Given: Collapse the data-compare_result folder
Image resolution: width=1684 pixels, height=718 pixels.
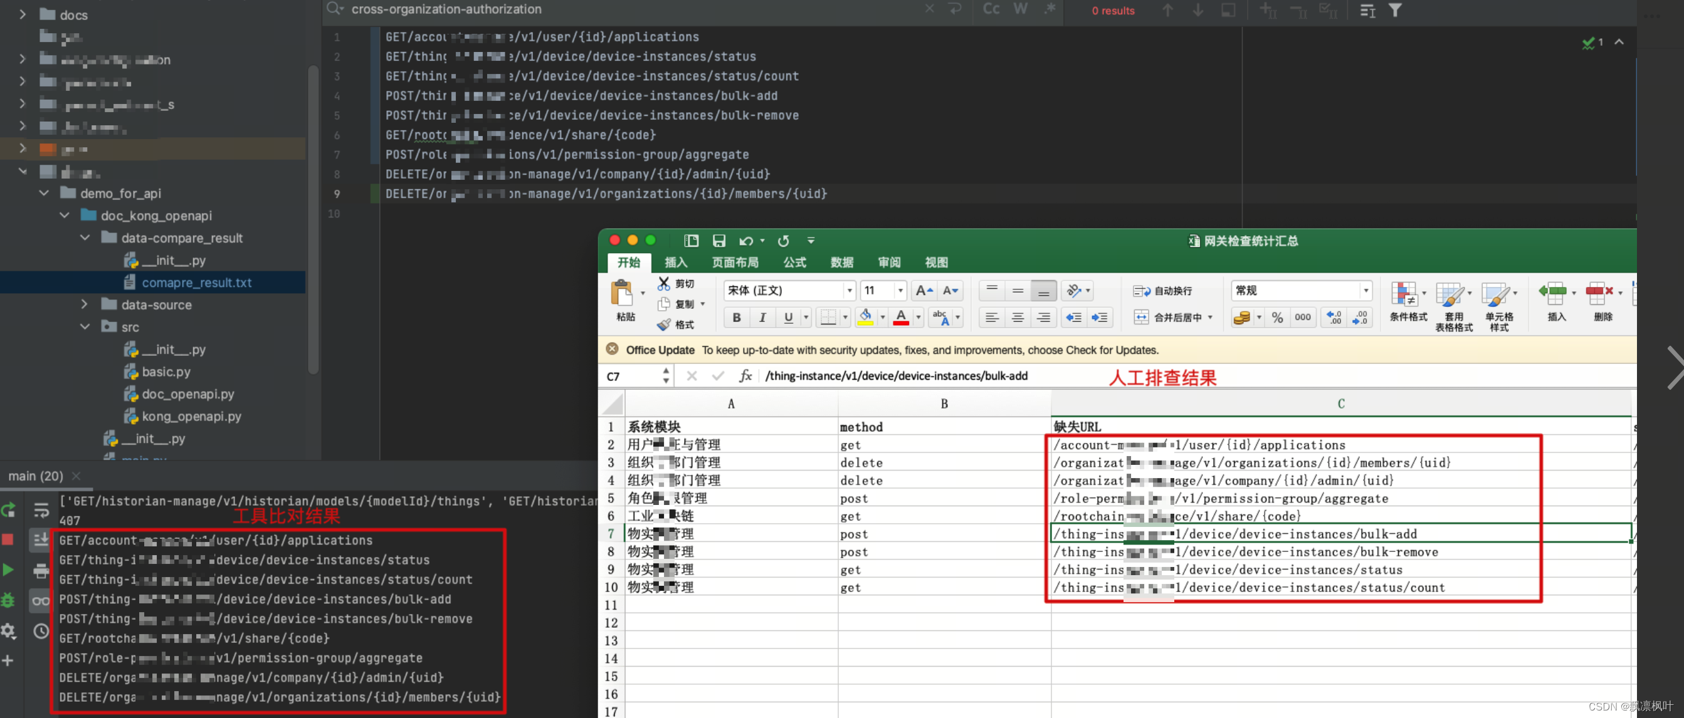Looking at the screenshot, I should point(85,238).
